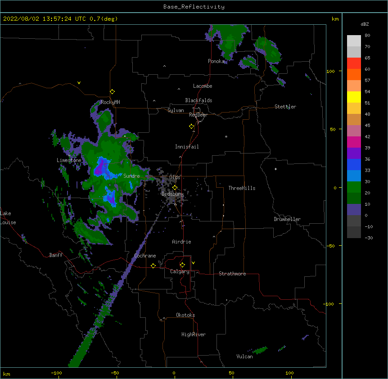
Task: Click the RedDeer city label
Action: point(198,115)
